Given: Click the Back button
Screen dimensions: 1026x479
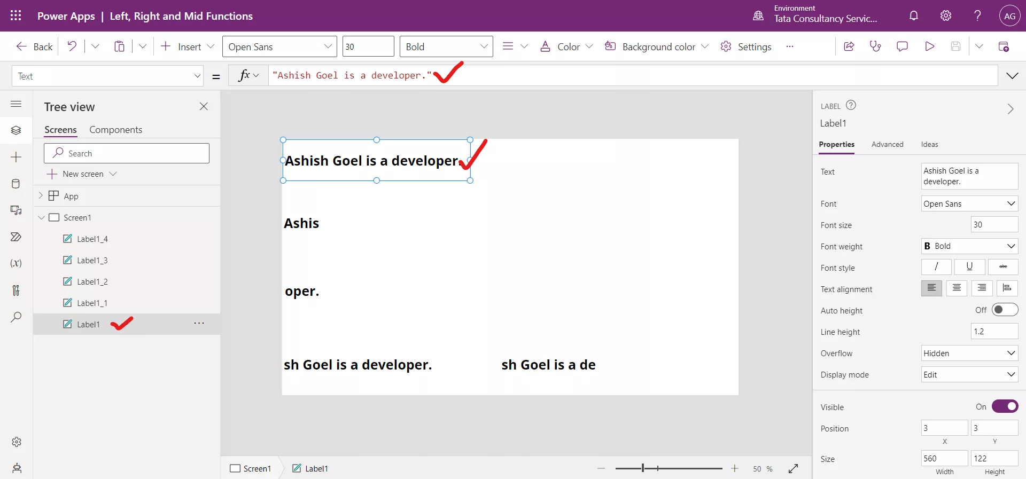Looking at the screenshot, I should pos(34,46).
